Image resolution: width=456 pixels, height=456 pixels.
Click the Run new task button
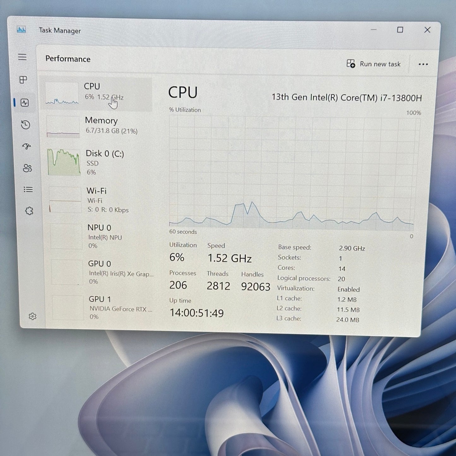(373, 64)
